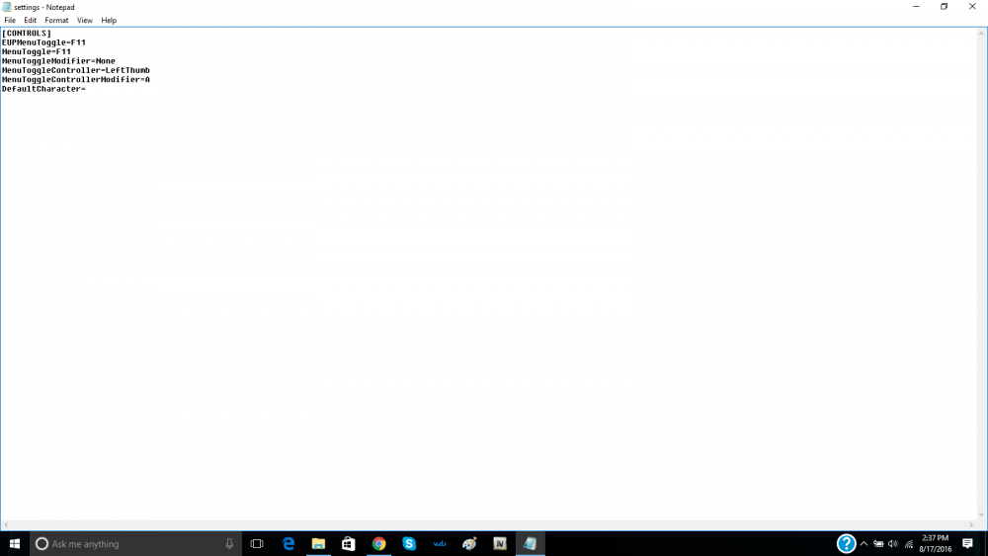988x556 pixels.
Task: Open the Windows Start menu
Action: click(x=15, y=543)
